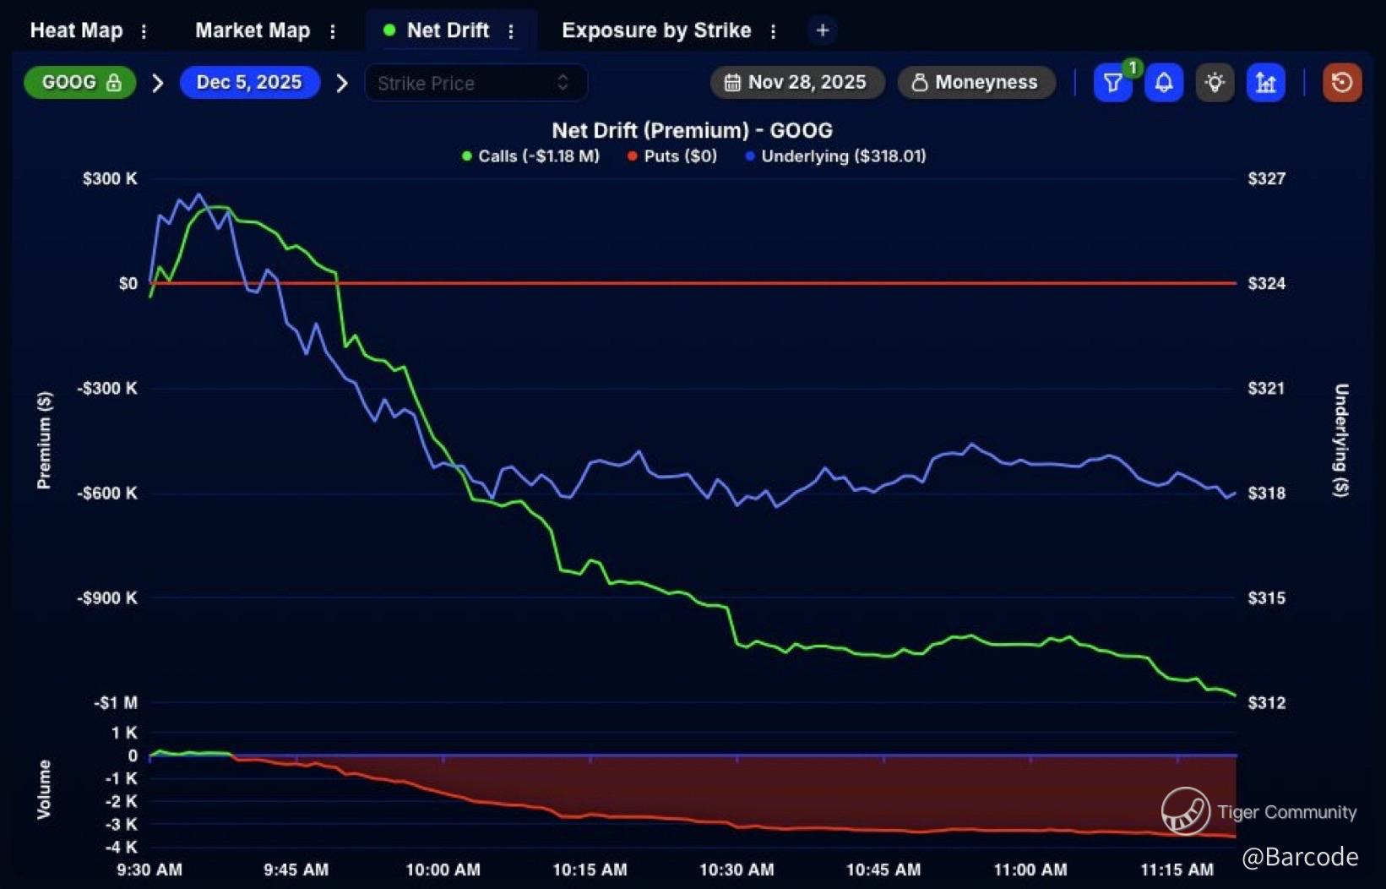Open the Nov 28, 2025 date picker
The image size is (1386, 889).
pyautogui.click(x=796, y=83)
